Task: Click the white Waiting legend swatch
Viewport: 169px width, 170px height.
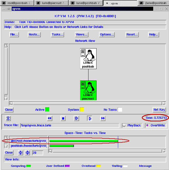Action: click(x=125, y=166)
